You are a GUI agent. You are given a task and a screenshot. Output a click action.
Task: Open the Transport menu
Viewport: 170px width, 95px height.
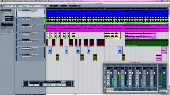click(51, 1)
